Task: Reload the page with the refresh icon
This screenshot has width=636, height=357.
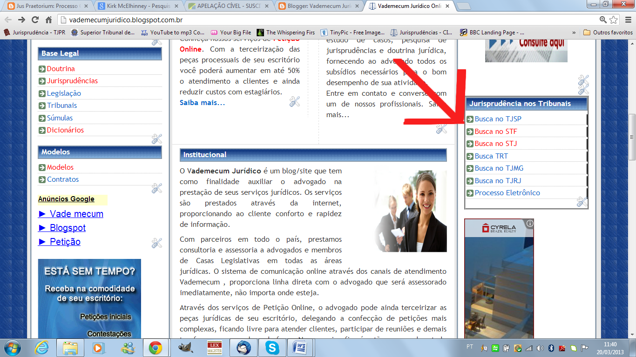Action: [x=35, y=20]
